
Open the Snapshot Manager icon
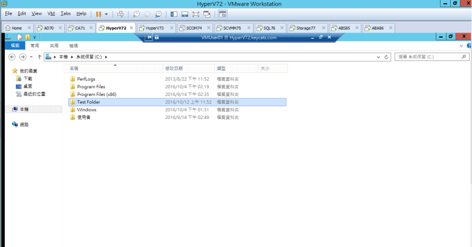coord(159,13)
